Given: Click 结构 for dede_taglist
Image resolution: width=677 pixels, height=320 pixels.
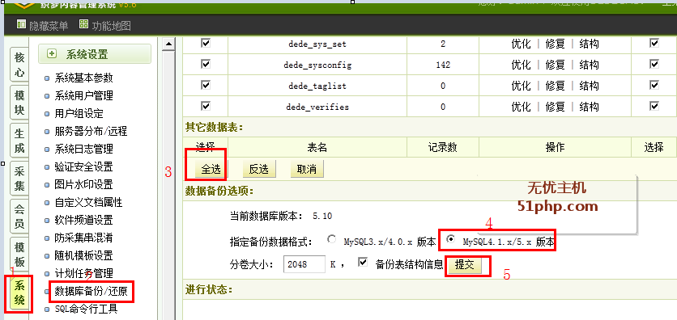Looking at the screenshot, I should (x=589, y=86).
